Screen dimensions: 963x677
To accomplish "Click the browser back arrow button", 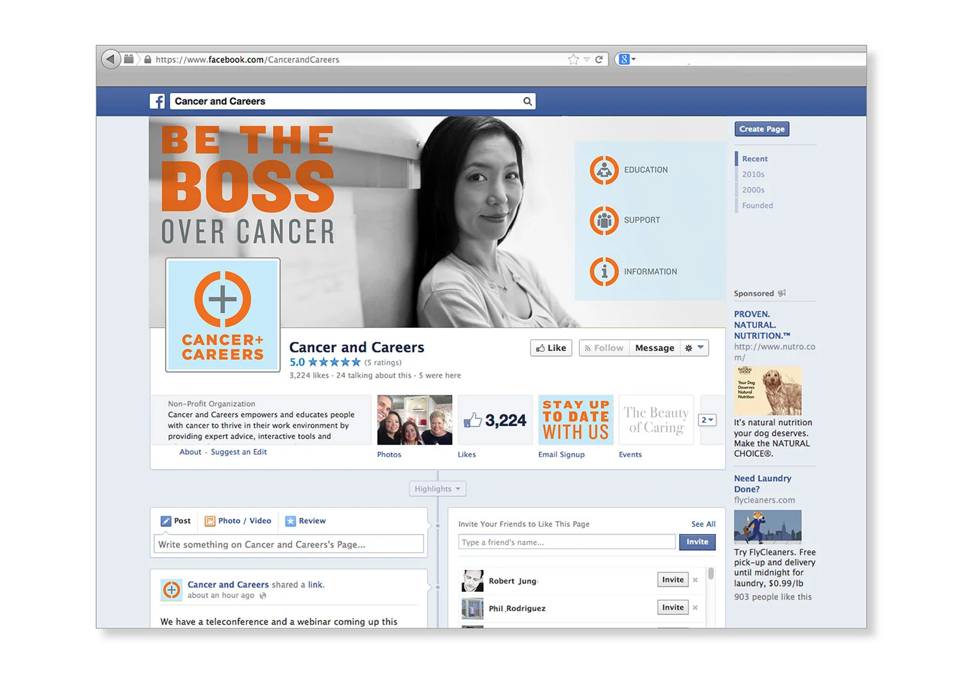I will point(111,59).
